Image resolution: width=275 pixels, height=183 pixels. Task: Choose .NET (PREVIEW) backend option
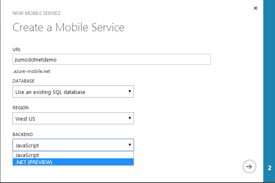pos(73,162)
